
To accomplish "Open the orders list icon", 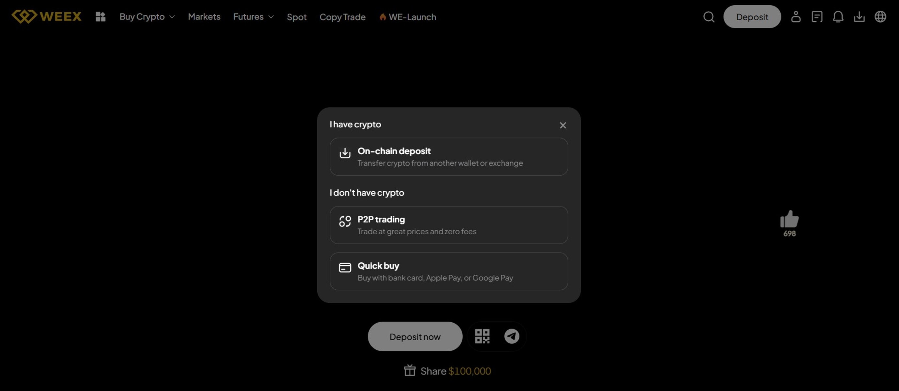I will point(817,17).
